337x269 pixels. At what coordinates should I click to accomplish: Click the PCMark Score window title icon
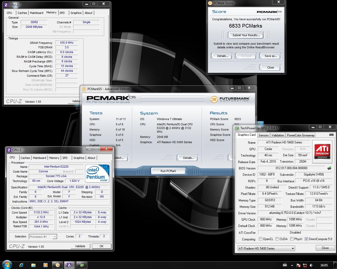210,3
